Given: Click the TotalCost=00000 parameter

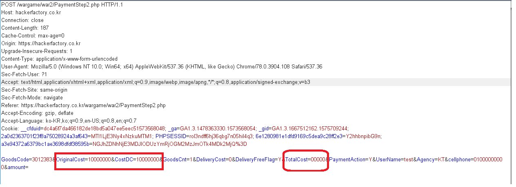Looking at the screenshot, I should pyautogui.click(x=305, y=159).
